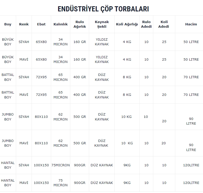Image resolution: width=203 pixels, height=193 pixels.
Task: Click the Renk column header
Action: [x=24, y=24]
